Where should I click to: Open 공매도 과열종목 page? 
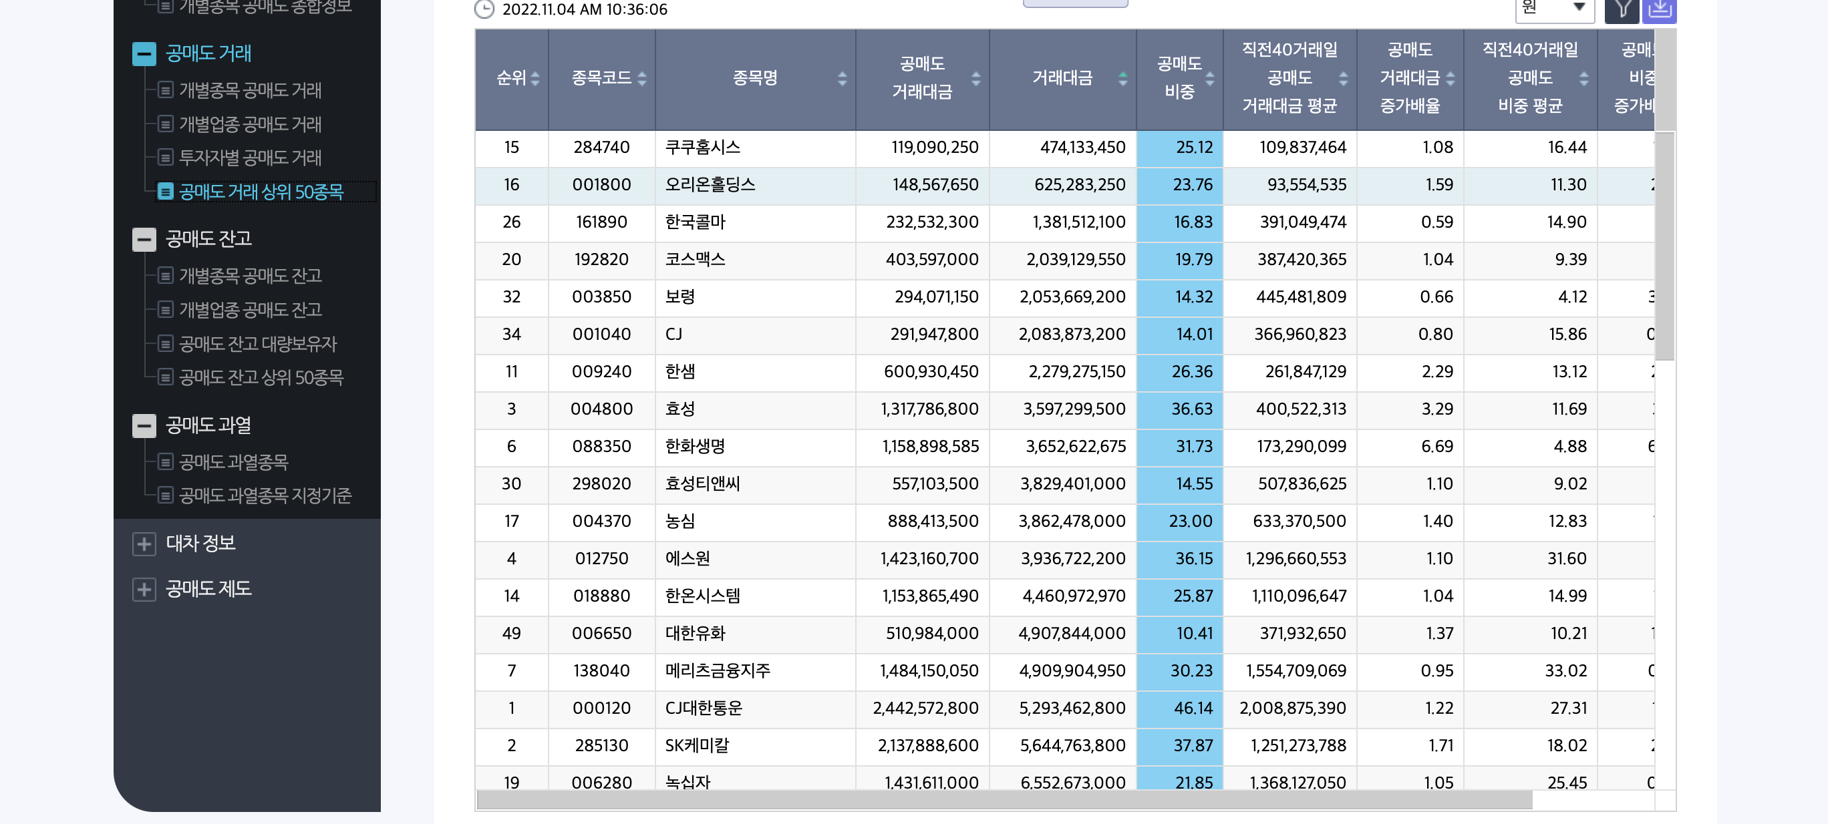(x=233, y=461)
